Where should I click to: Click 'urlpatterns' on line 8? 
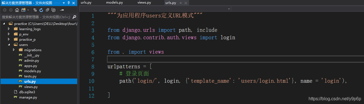124,66
